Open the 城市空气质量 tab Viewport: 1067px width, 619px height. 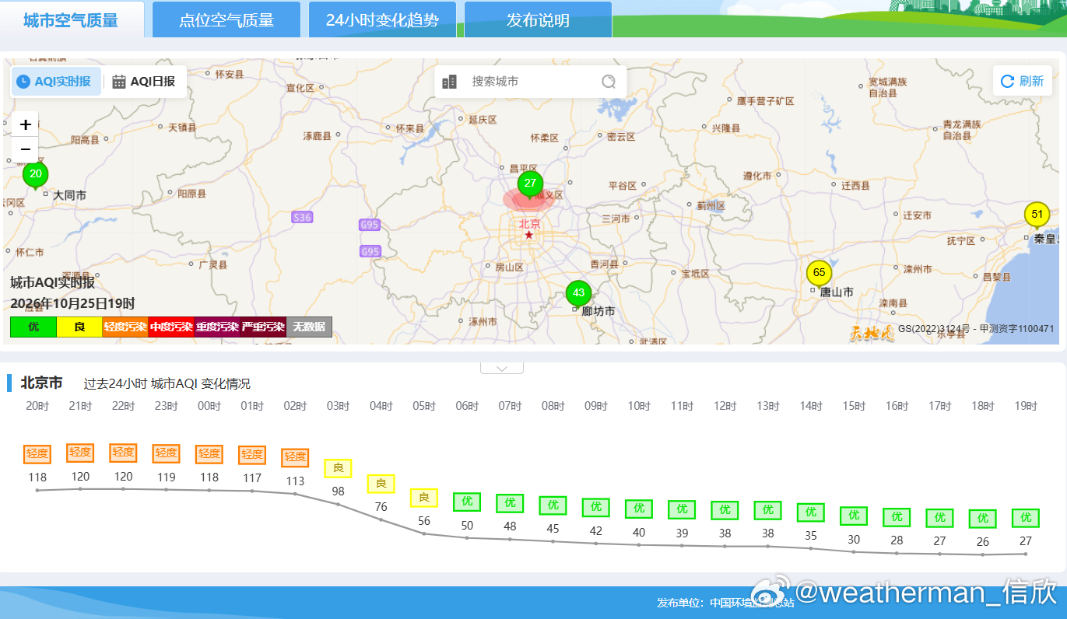(x=72, y=20)
